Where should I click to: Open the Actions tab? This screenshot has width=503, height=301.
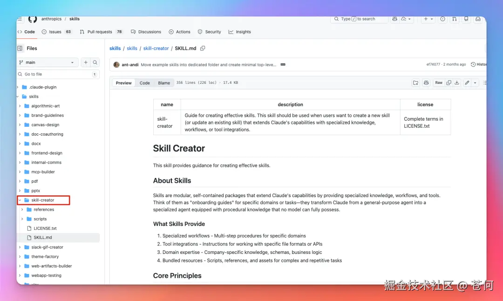click(180, 32)
